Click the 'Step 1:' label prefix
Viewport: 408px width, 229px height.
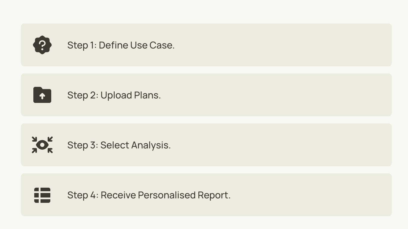pyautogui.click(x=82, y=45)
